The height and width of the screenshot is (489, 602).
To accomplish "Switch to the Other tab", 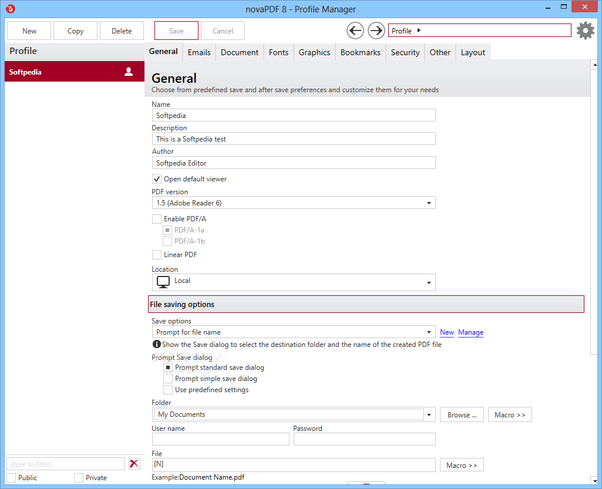I will pyautogui.click(x=439, y=52).
